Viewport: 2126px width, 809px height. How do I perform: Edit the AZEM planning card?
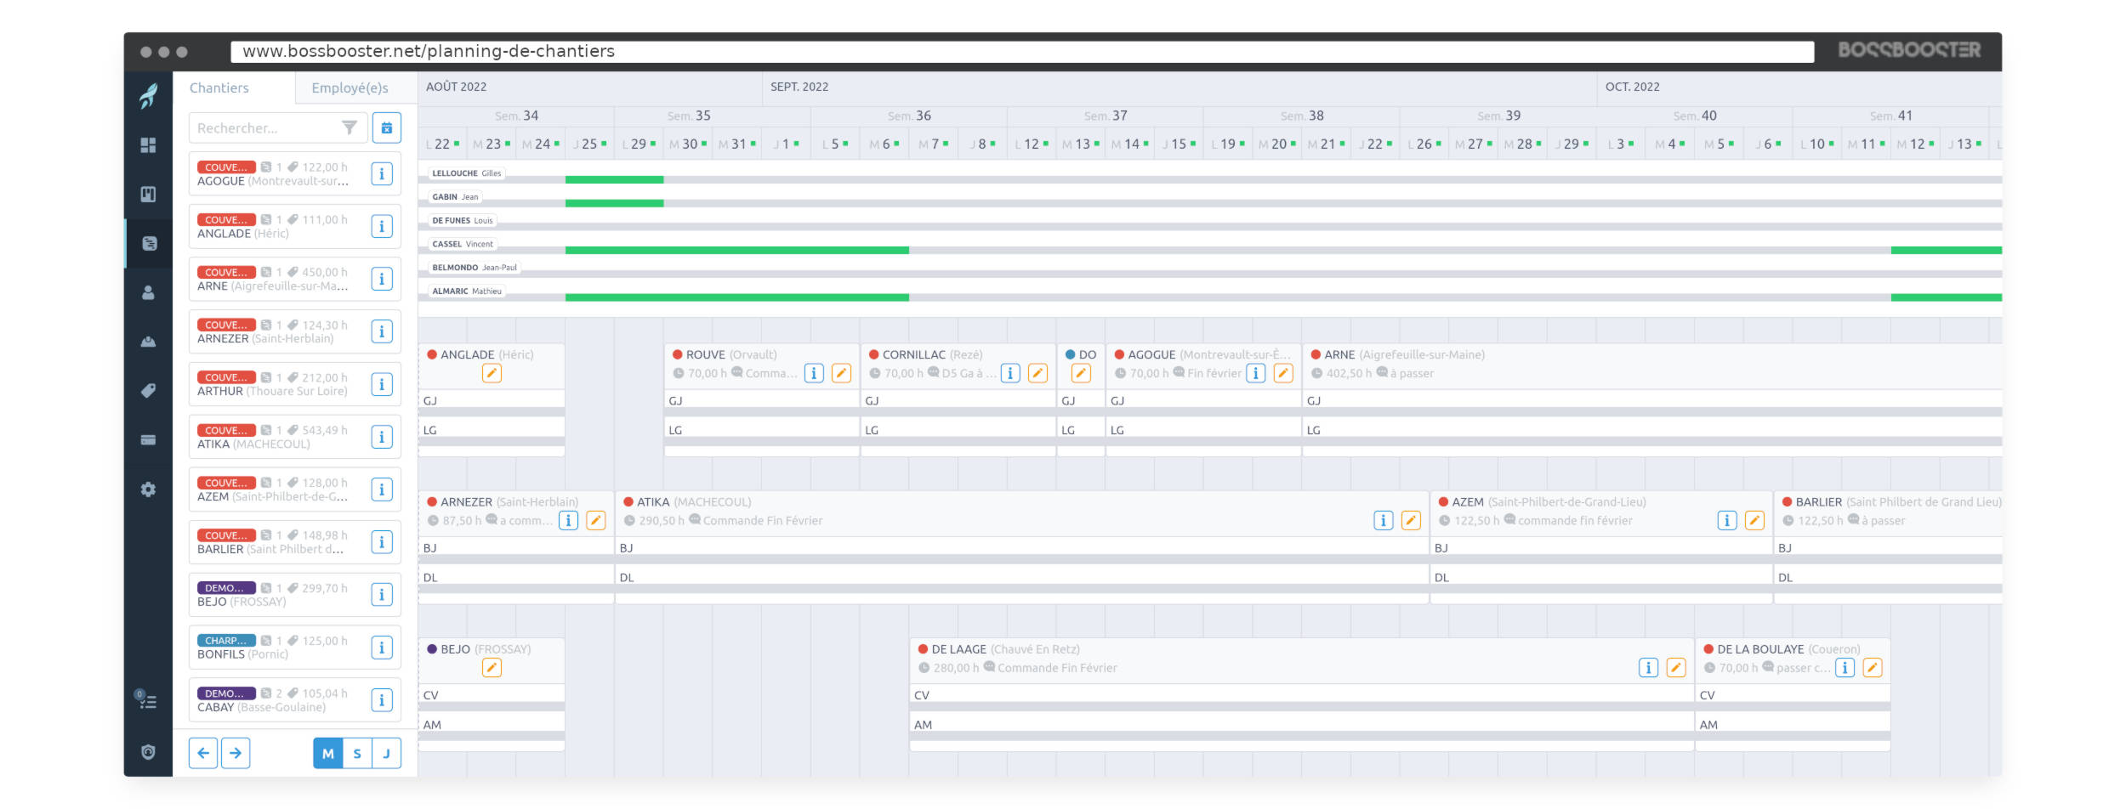pos(1754,521)
